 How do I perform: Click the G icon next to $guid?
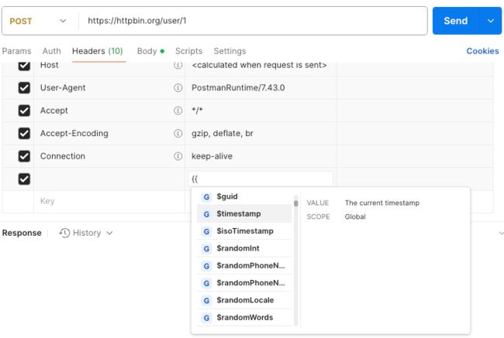pos(206,197)
